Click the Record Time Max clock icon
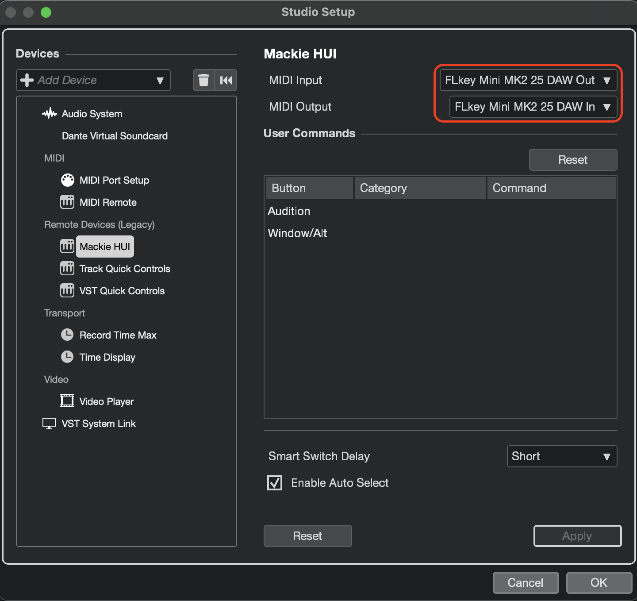Image resolution: width=637 pixels, height=601 pixels. point(67,335)
